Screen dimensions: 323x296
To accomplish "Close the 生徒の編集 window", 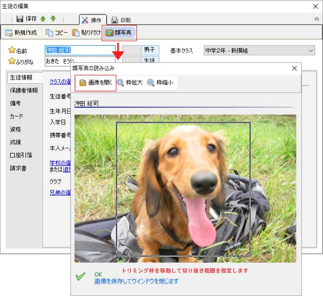I will point(316,6).
